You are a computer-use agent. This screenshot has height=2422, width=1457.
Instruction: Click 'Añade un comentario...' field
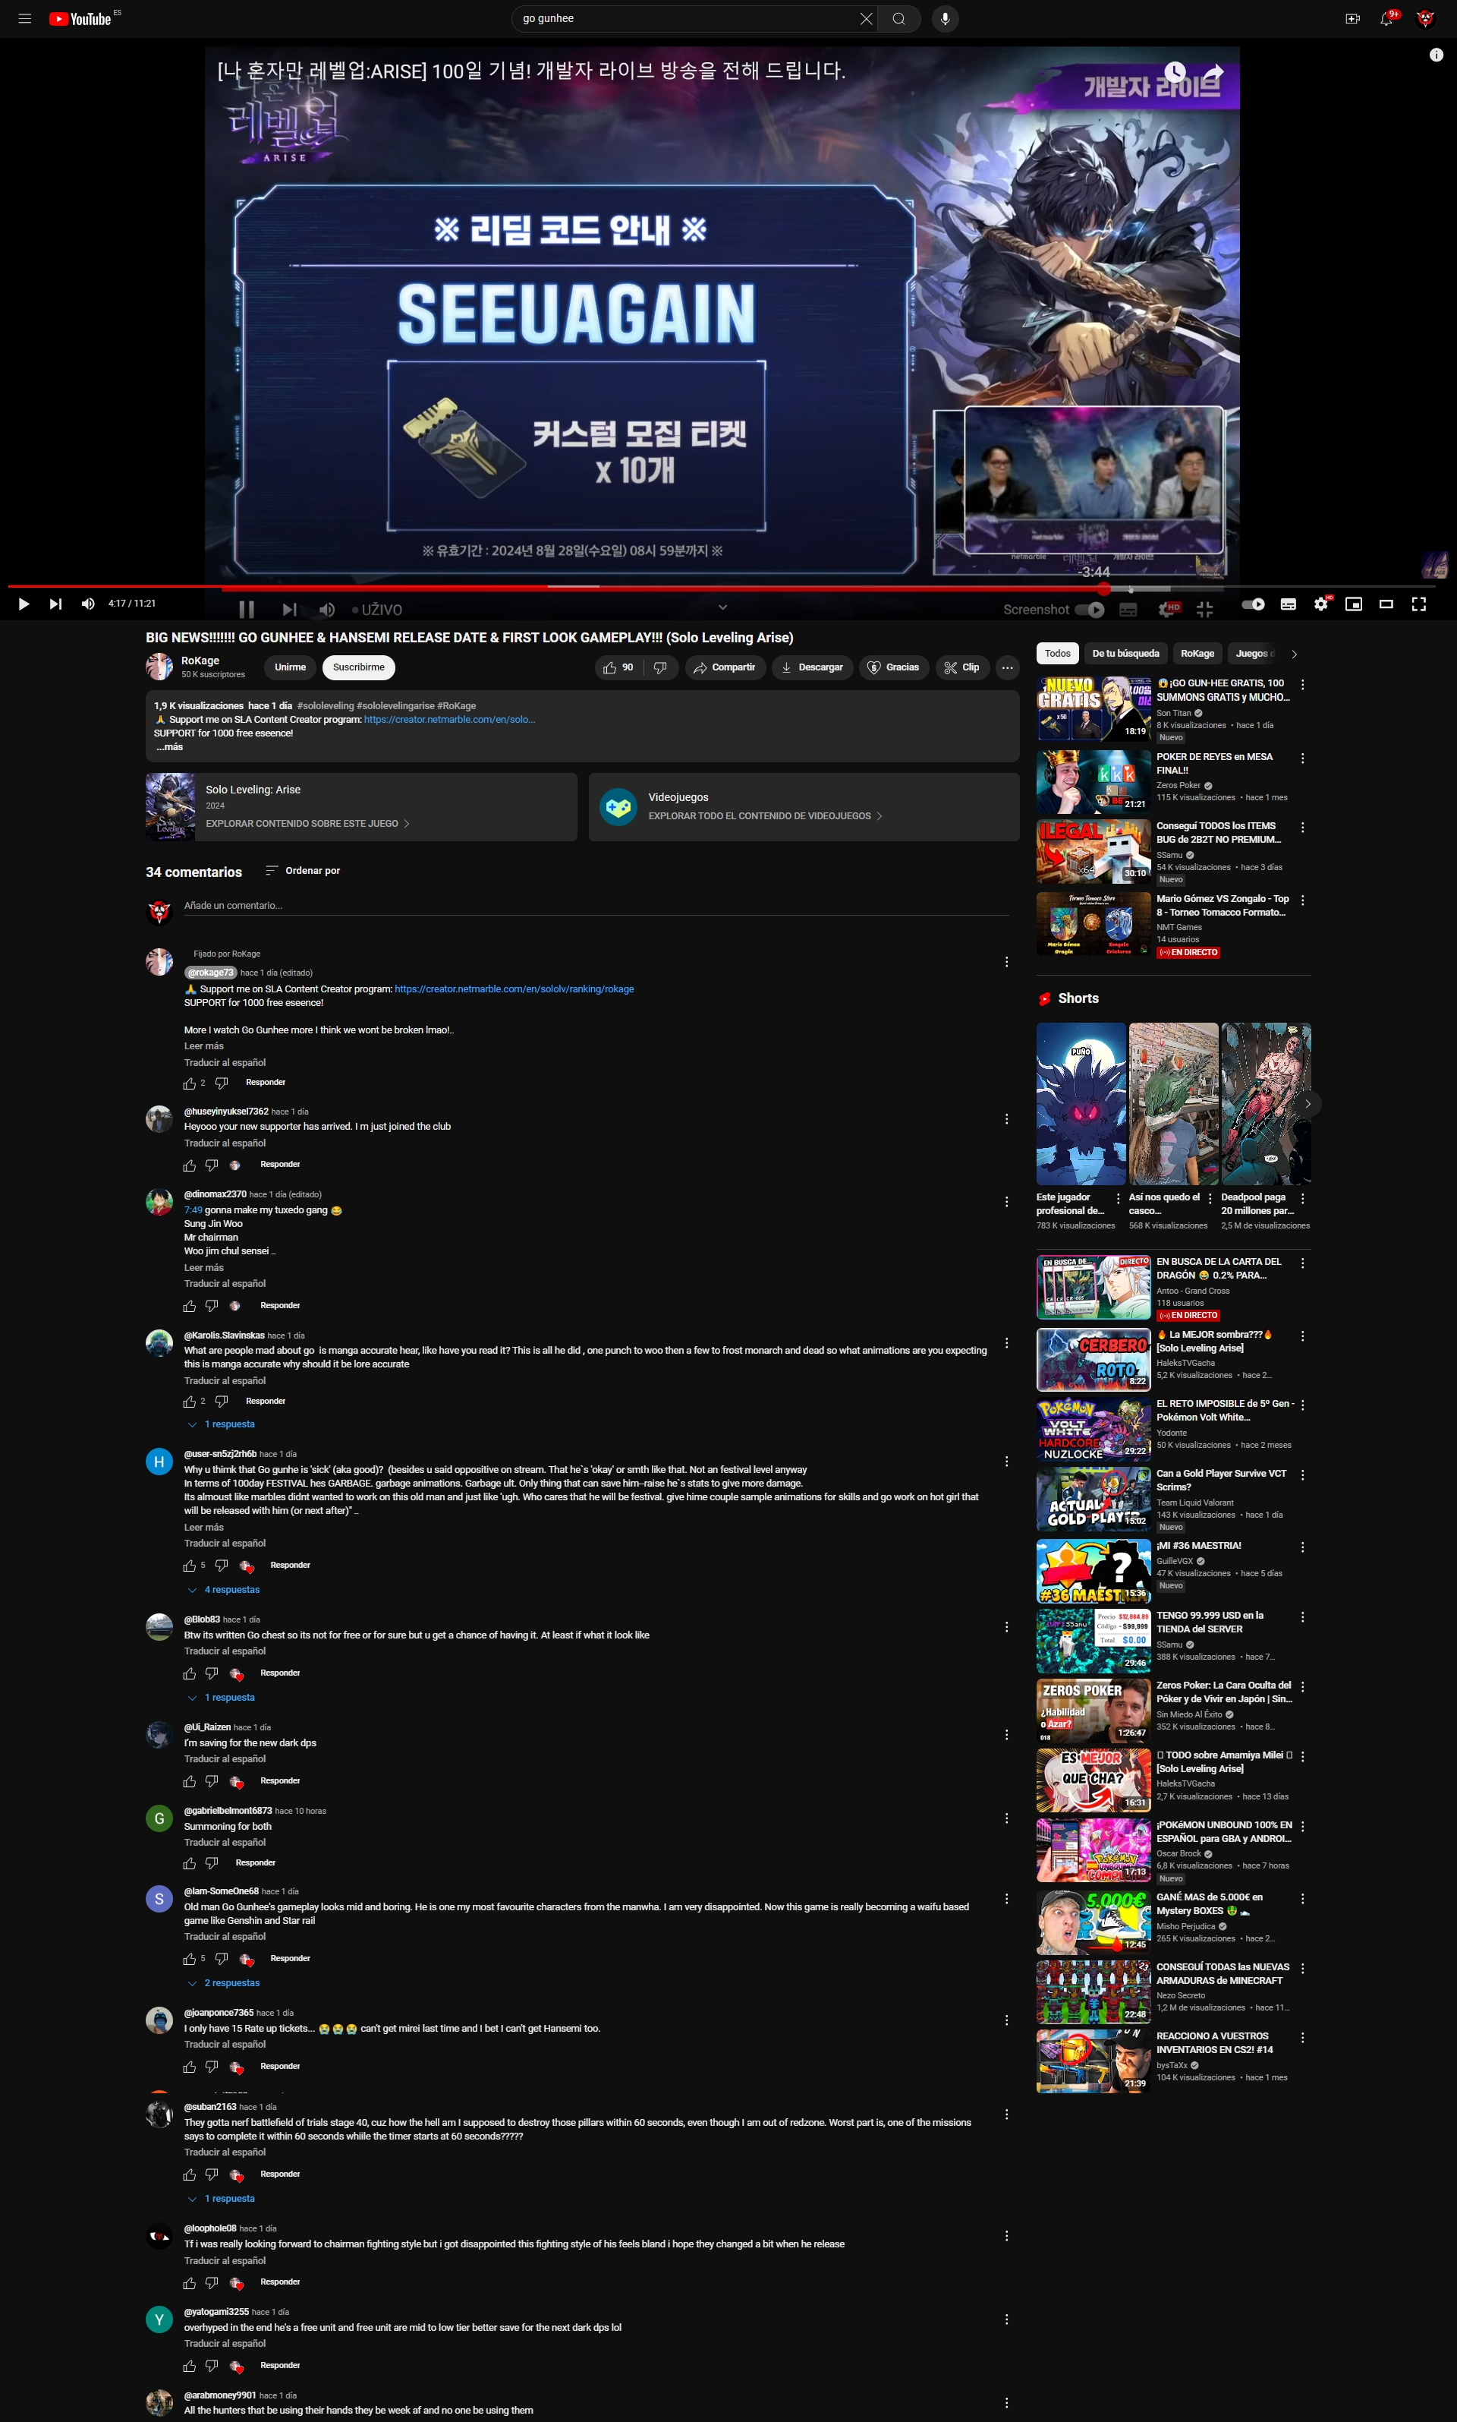(596, 906)
